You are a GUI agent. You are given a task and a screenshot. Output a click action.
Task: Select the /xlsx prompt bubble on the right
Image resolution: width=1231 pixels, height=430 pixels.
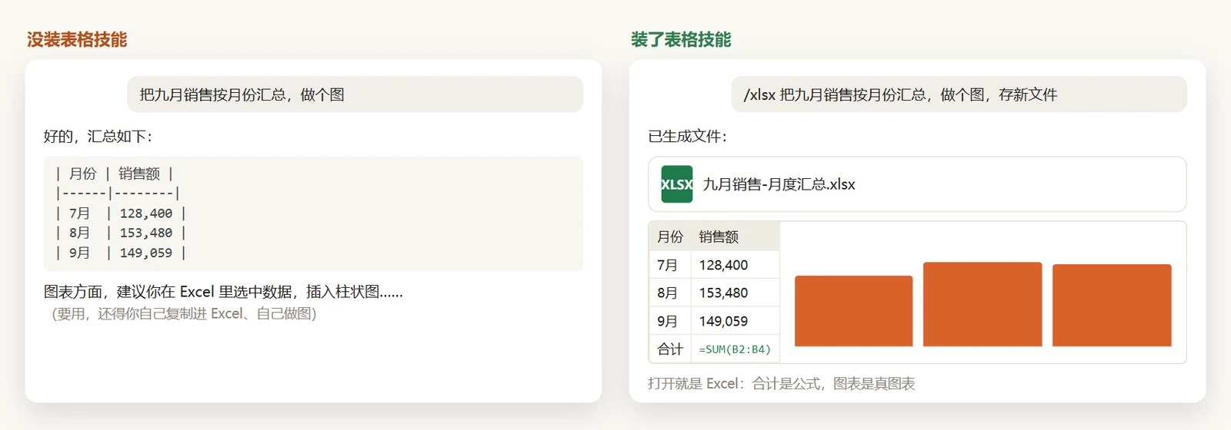pyautogui.click(x=959, y=94)
